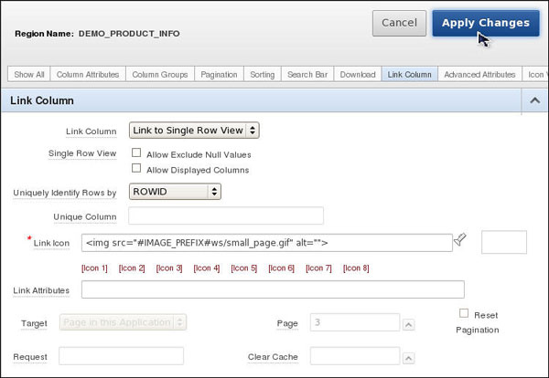549x378 pixels.
Task: Check Allow Displayed Columns
Action: [136, 168]
